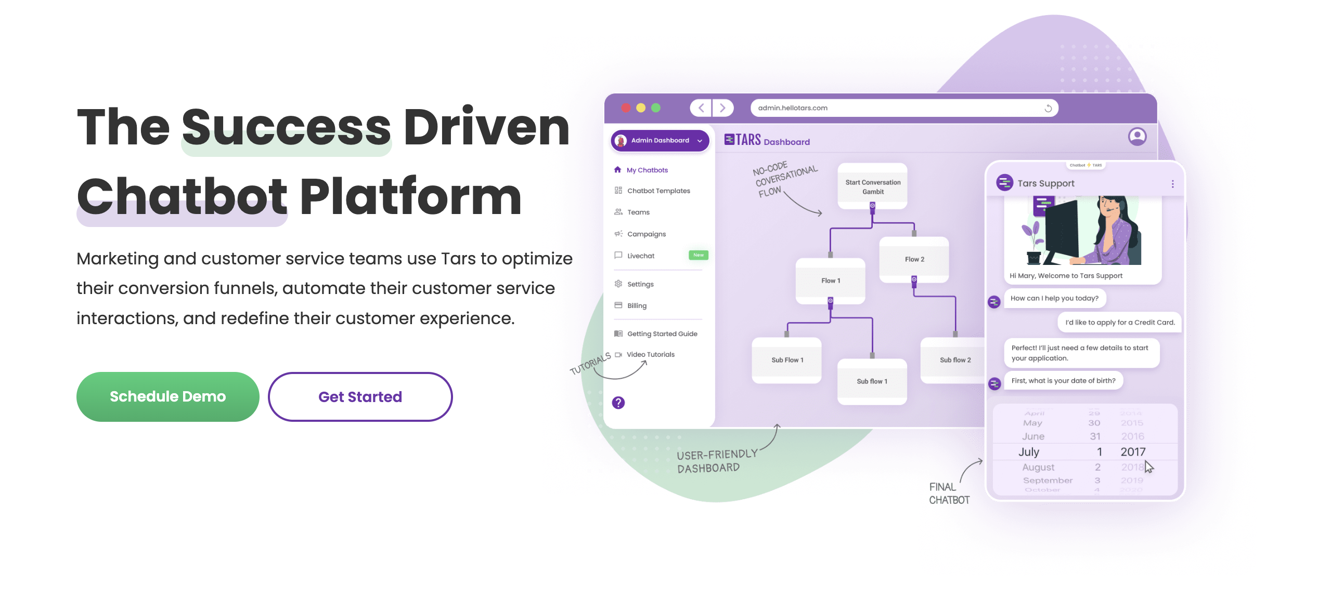1318x614 pixels.
Task: Click the date of birth question bubble
Action: pyautogui.click(x=1063, y=381)
